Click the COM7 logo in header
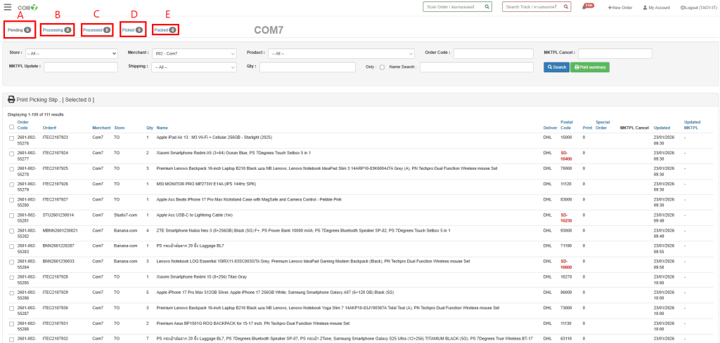Image resolution: width=720 pixels, height=343 pixels. 27,7
